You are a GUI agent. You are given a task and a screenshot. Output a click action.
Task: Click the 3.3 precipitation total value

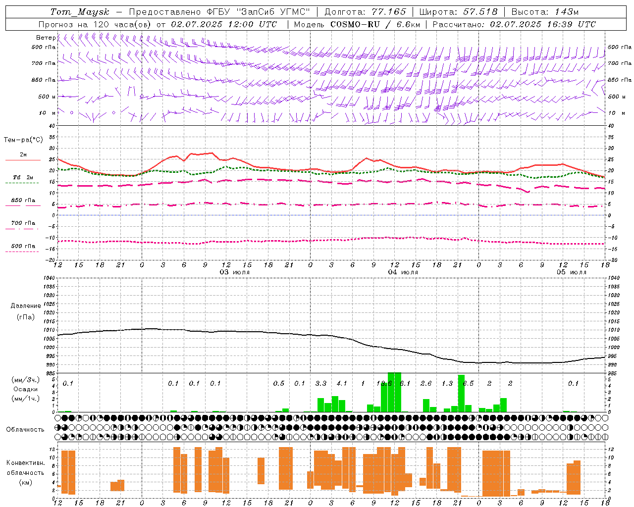click(x=321, y=383)
